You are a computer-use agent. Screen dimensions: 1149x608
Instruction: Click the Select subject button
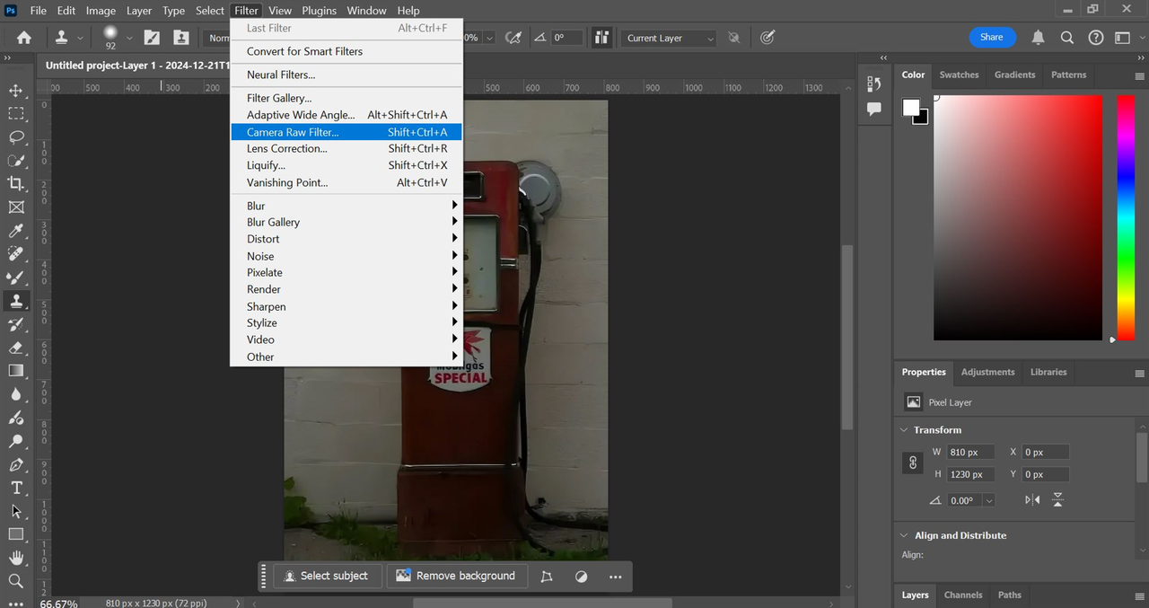326,576
